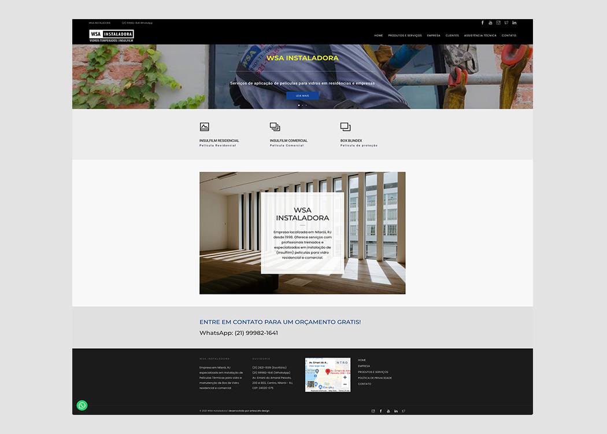607x434 pixels.
Task: Open the Facebook icon in the top header
Action: [x=482, y=23]
